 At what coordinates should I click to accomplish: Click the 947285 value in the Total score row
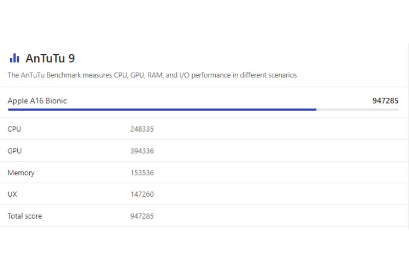(142, 216)
